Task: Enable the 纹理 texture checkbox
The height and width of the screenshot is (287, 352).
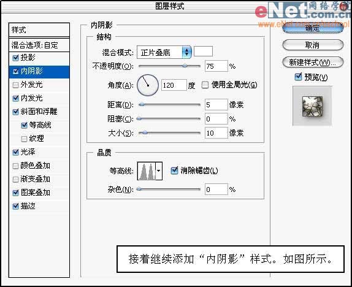Action: click(24, 139)
